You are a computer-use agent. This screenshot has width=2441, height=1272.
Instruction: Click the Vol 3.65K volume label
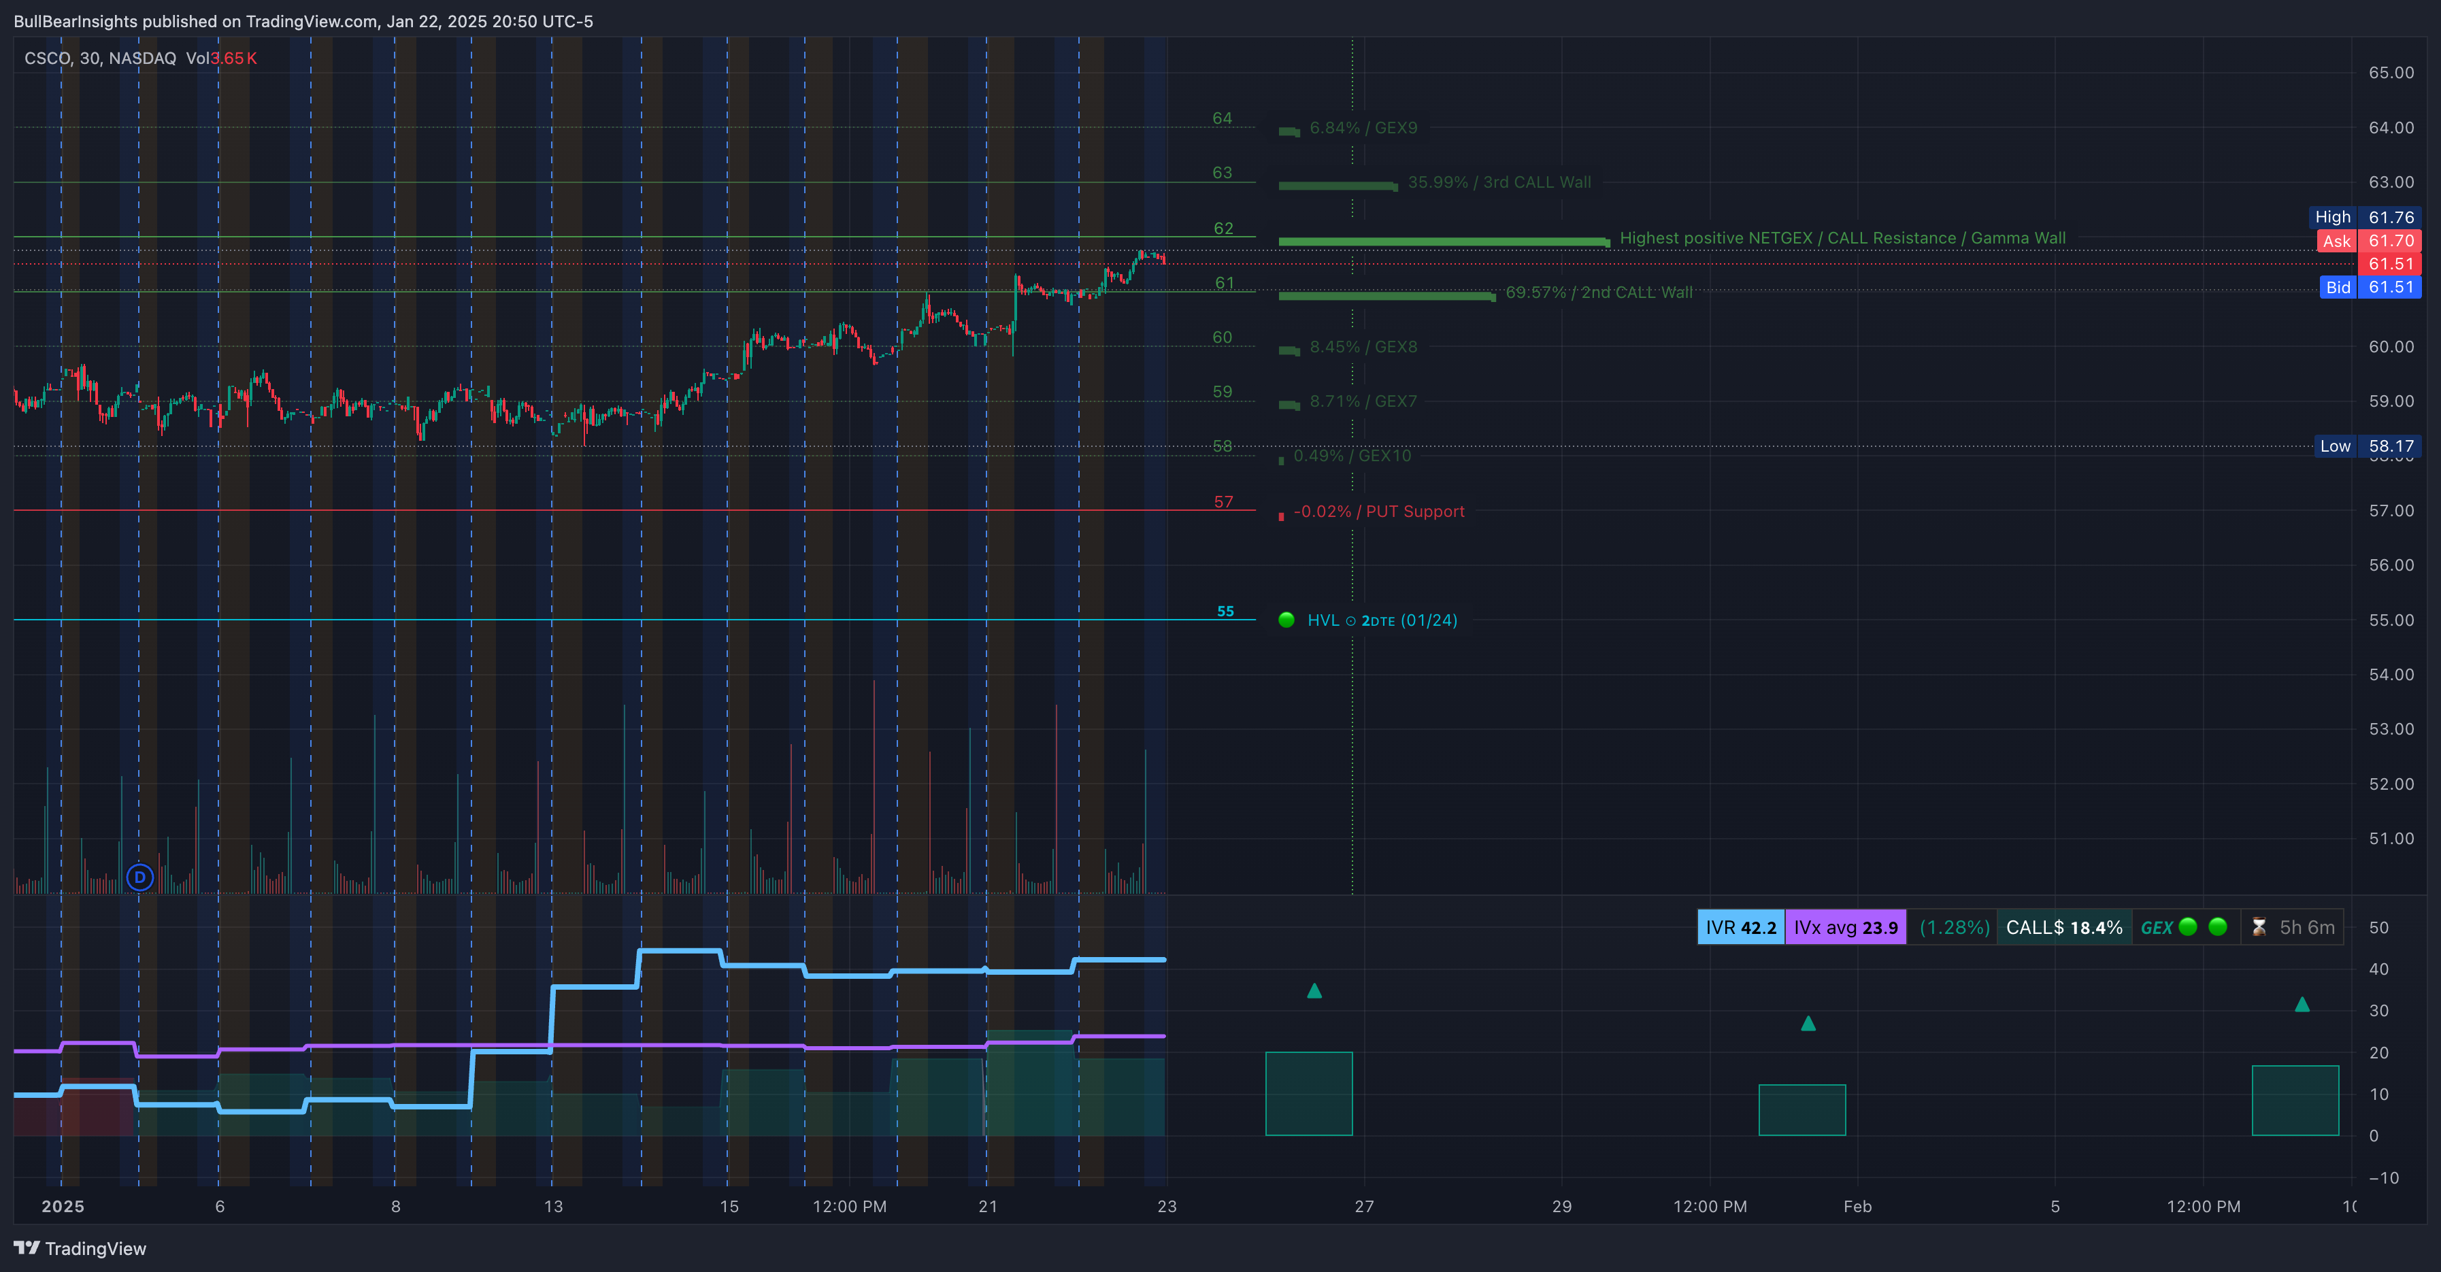(x=221, y=58)
